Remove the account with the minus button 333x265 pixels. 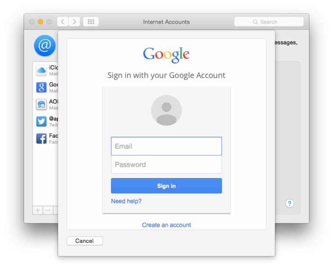click(48, 210)
